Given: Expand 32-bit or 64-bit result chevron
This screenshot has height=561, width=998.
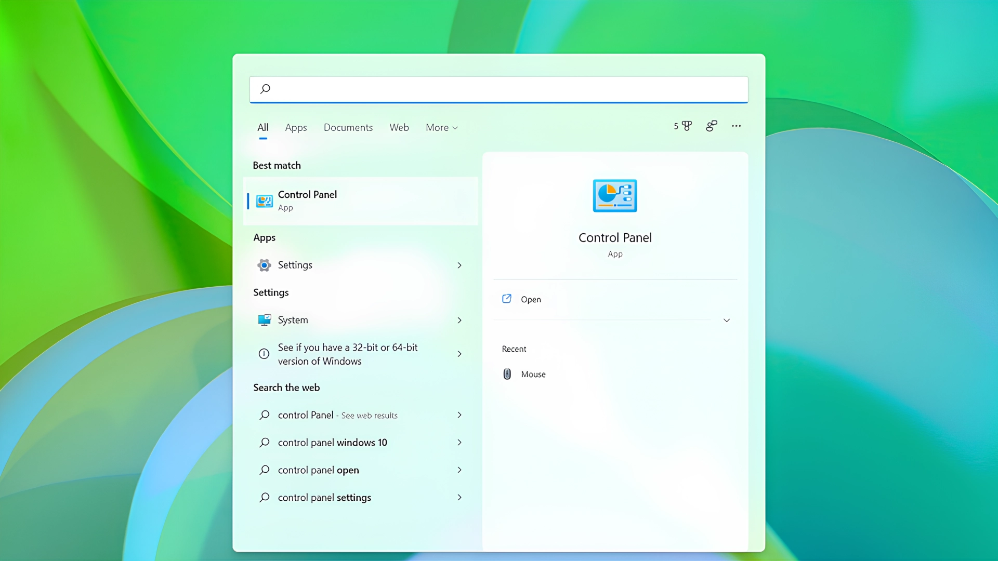Looking at the screenshot, I should click(x=459, y=354).
